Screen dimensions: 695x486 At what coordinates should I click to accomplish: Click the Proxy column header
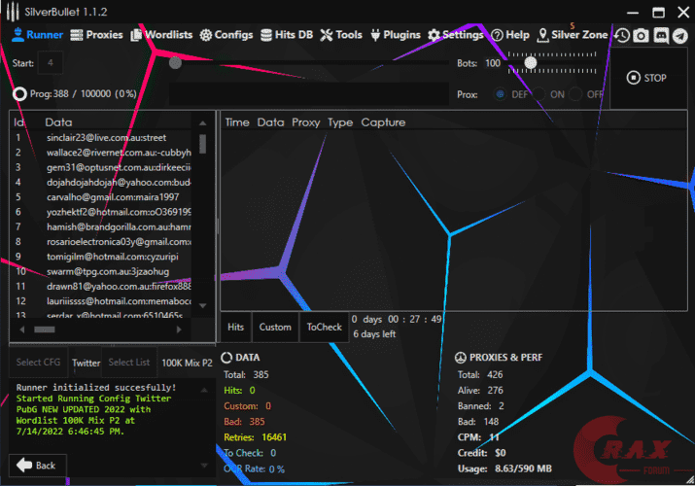tap(306, 122)
